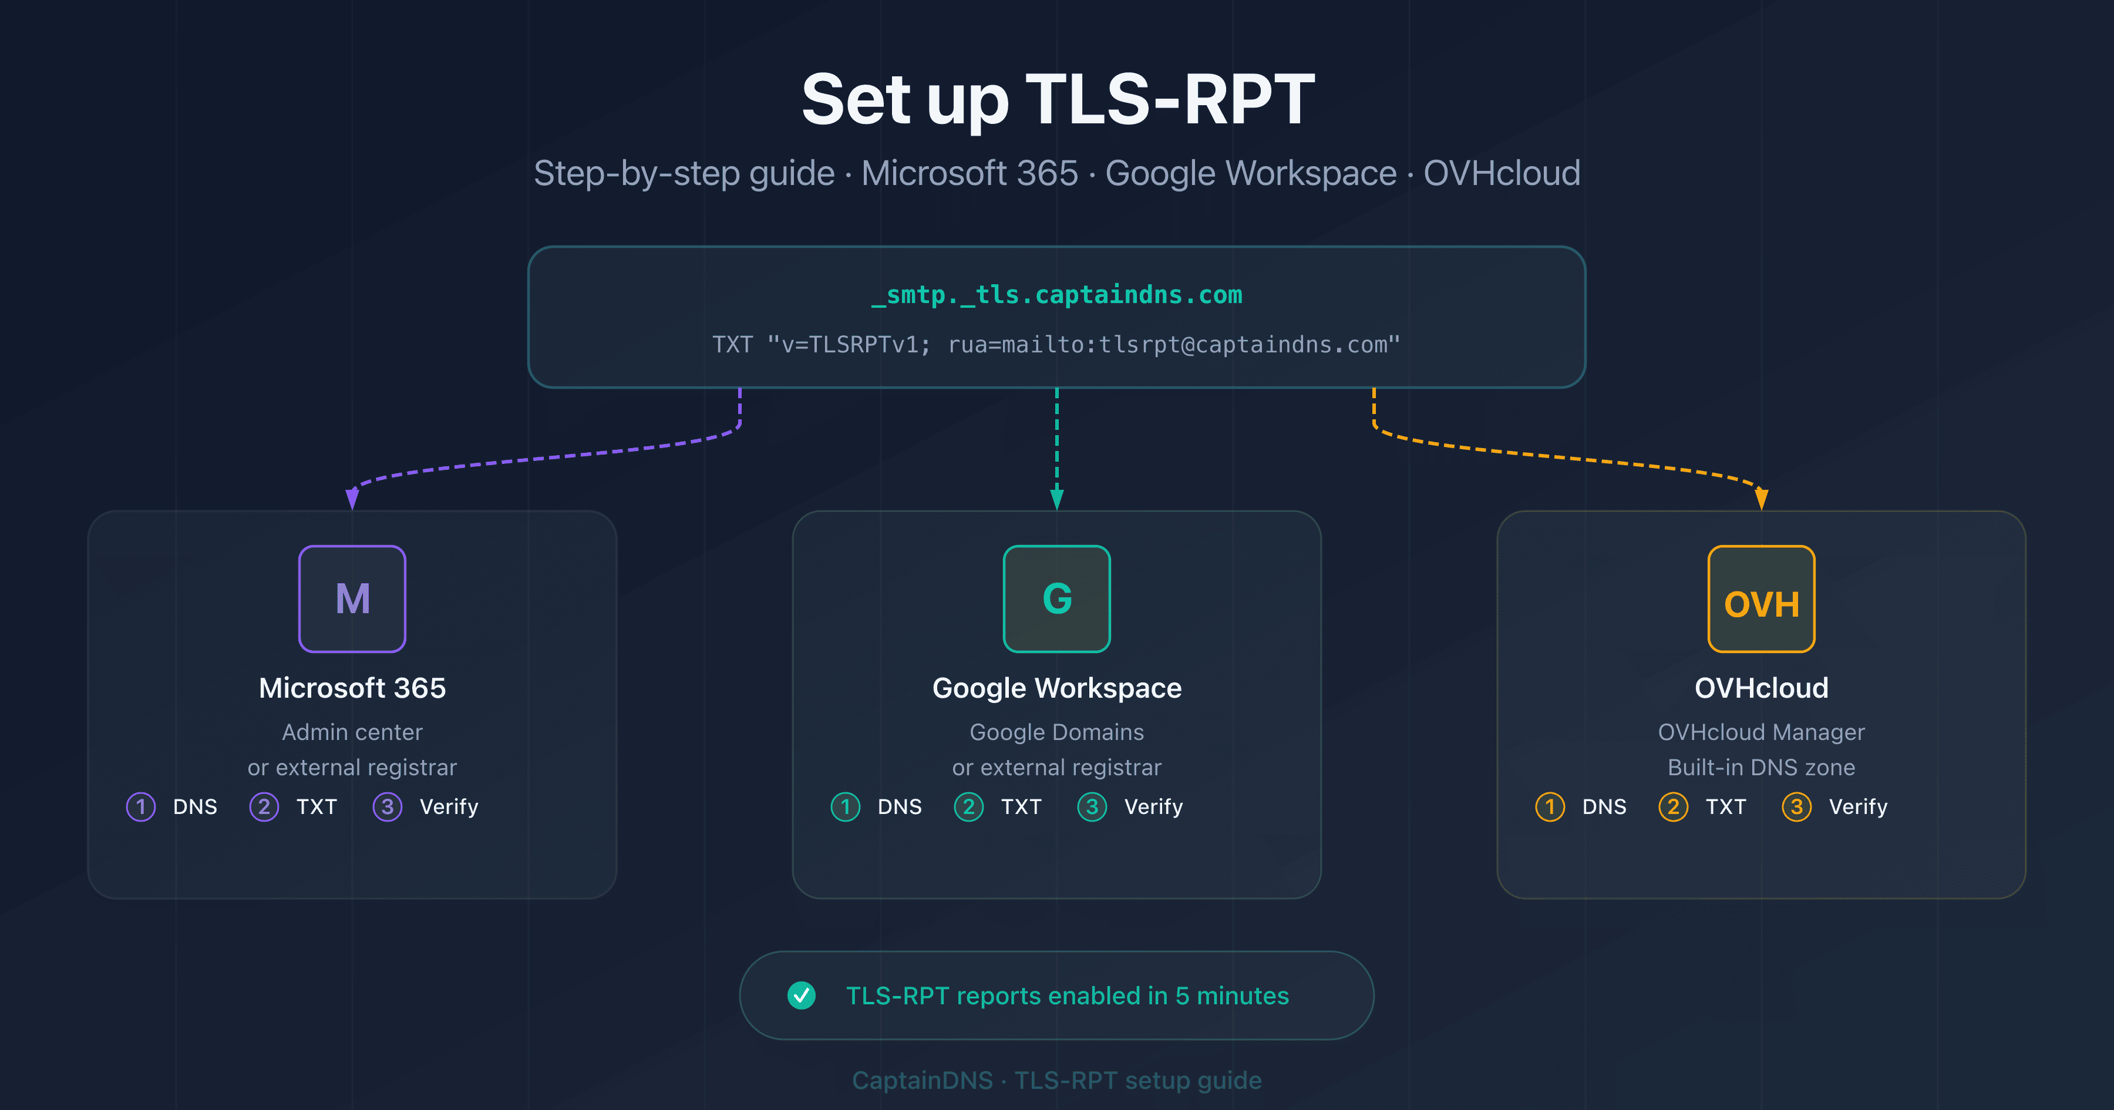Click the green checkmark icon in the bottom banner

(801, 995)
